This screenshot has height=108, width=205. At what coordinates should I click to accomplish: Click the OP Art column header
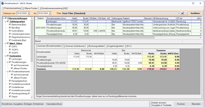pyautogui.click(x=183, y=18)
